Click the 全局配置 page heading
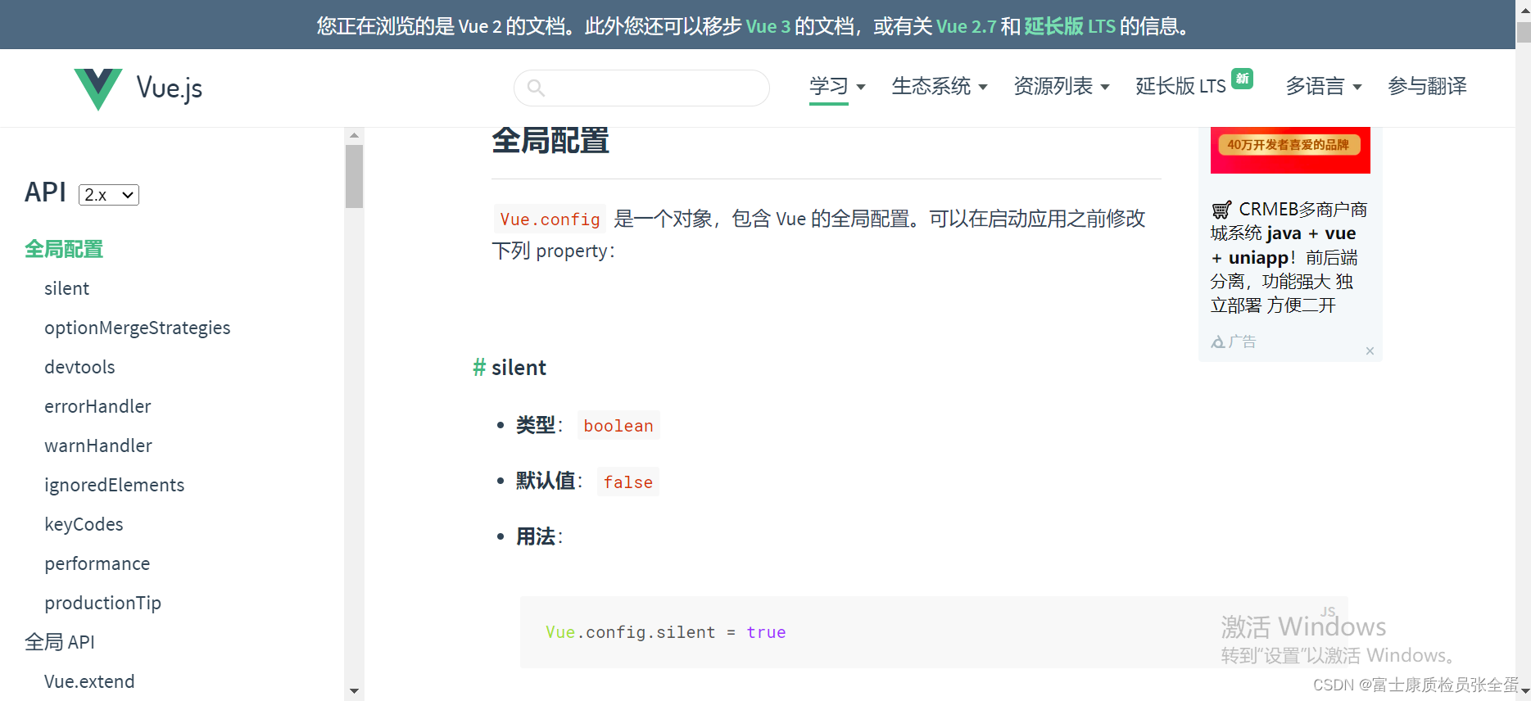Screen dimensions: 1531x701 [550, 141]
